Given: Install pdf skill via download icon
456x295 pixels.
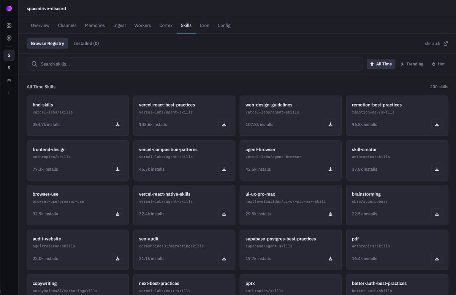Looking at the screenshot, I should pos(437,259).
